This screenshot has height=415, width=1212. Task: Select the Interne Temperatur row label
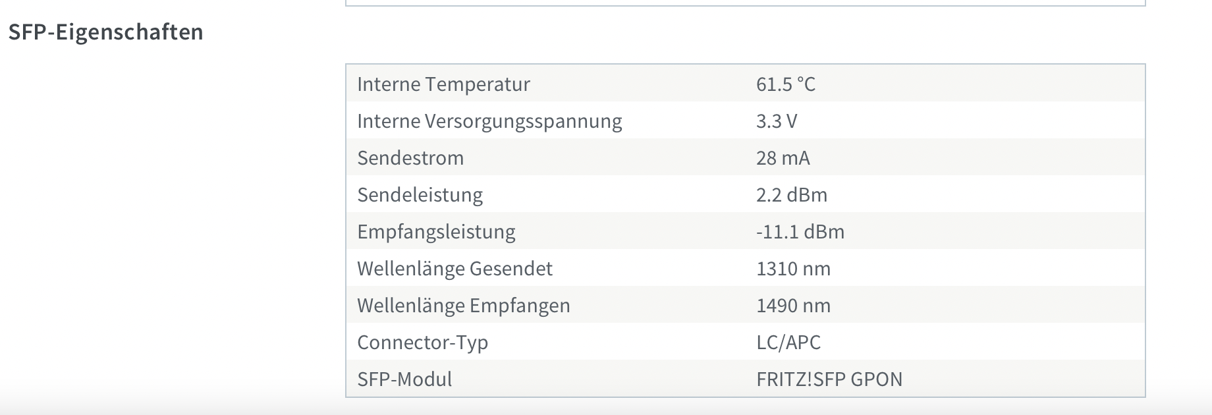tap(443, 84)
